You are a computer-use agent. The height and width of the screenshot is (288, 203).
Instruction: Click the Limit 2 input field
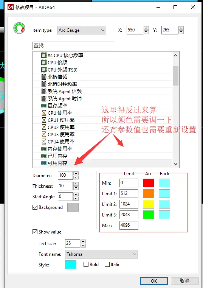tap(129, 204)
